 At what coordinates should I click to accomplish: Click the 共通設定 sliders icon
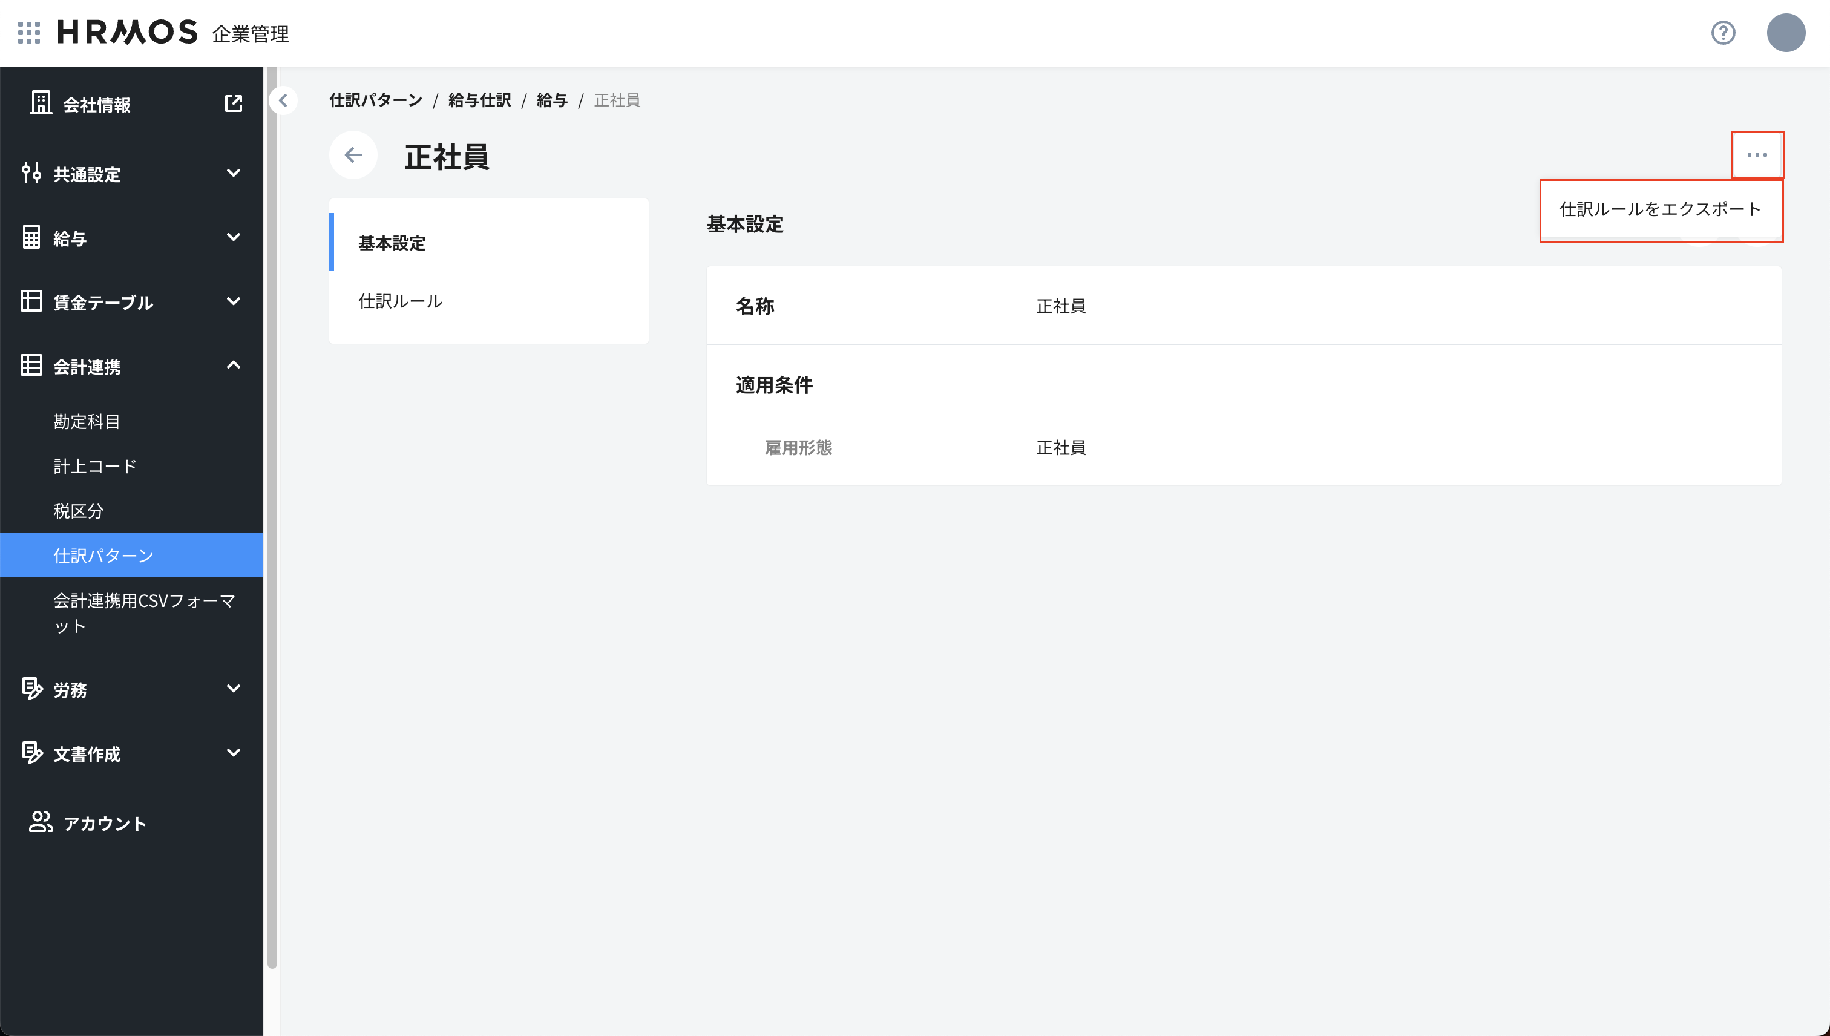pos(33,173)
